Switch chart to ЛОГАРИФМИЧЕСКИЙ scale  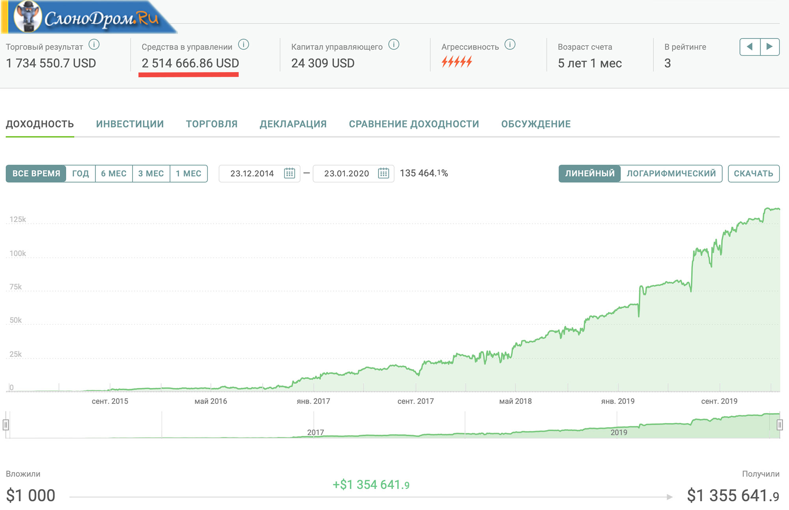coord(671,173)
